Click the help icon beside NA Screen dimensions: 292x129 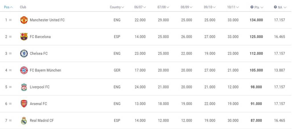pos(275,7)
